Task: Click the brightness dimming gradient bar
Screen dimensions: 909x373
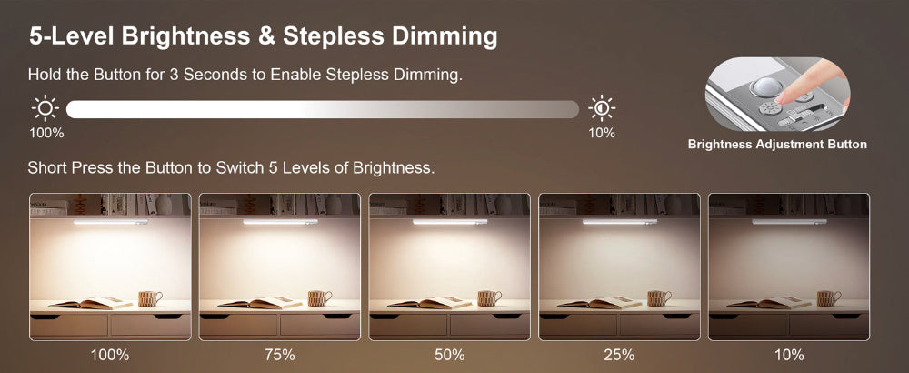Action: click(x=322, y=109)
